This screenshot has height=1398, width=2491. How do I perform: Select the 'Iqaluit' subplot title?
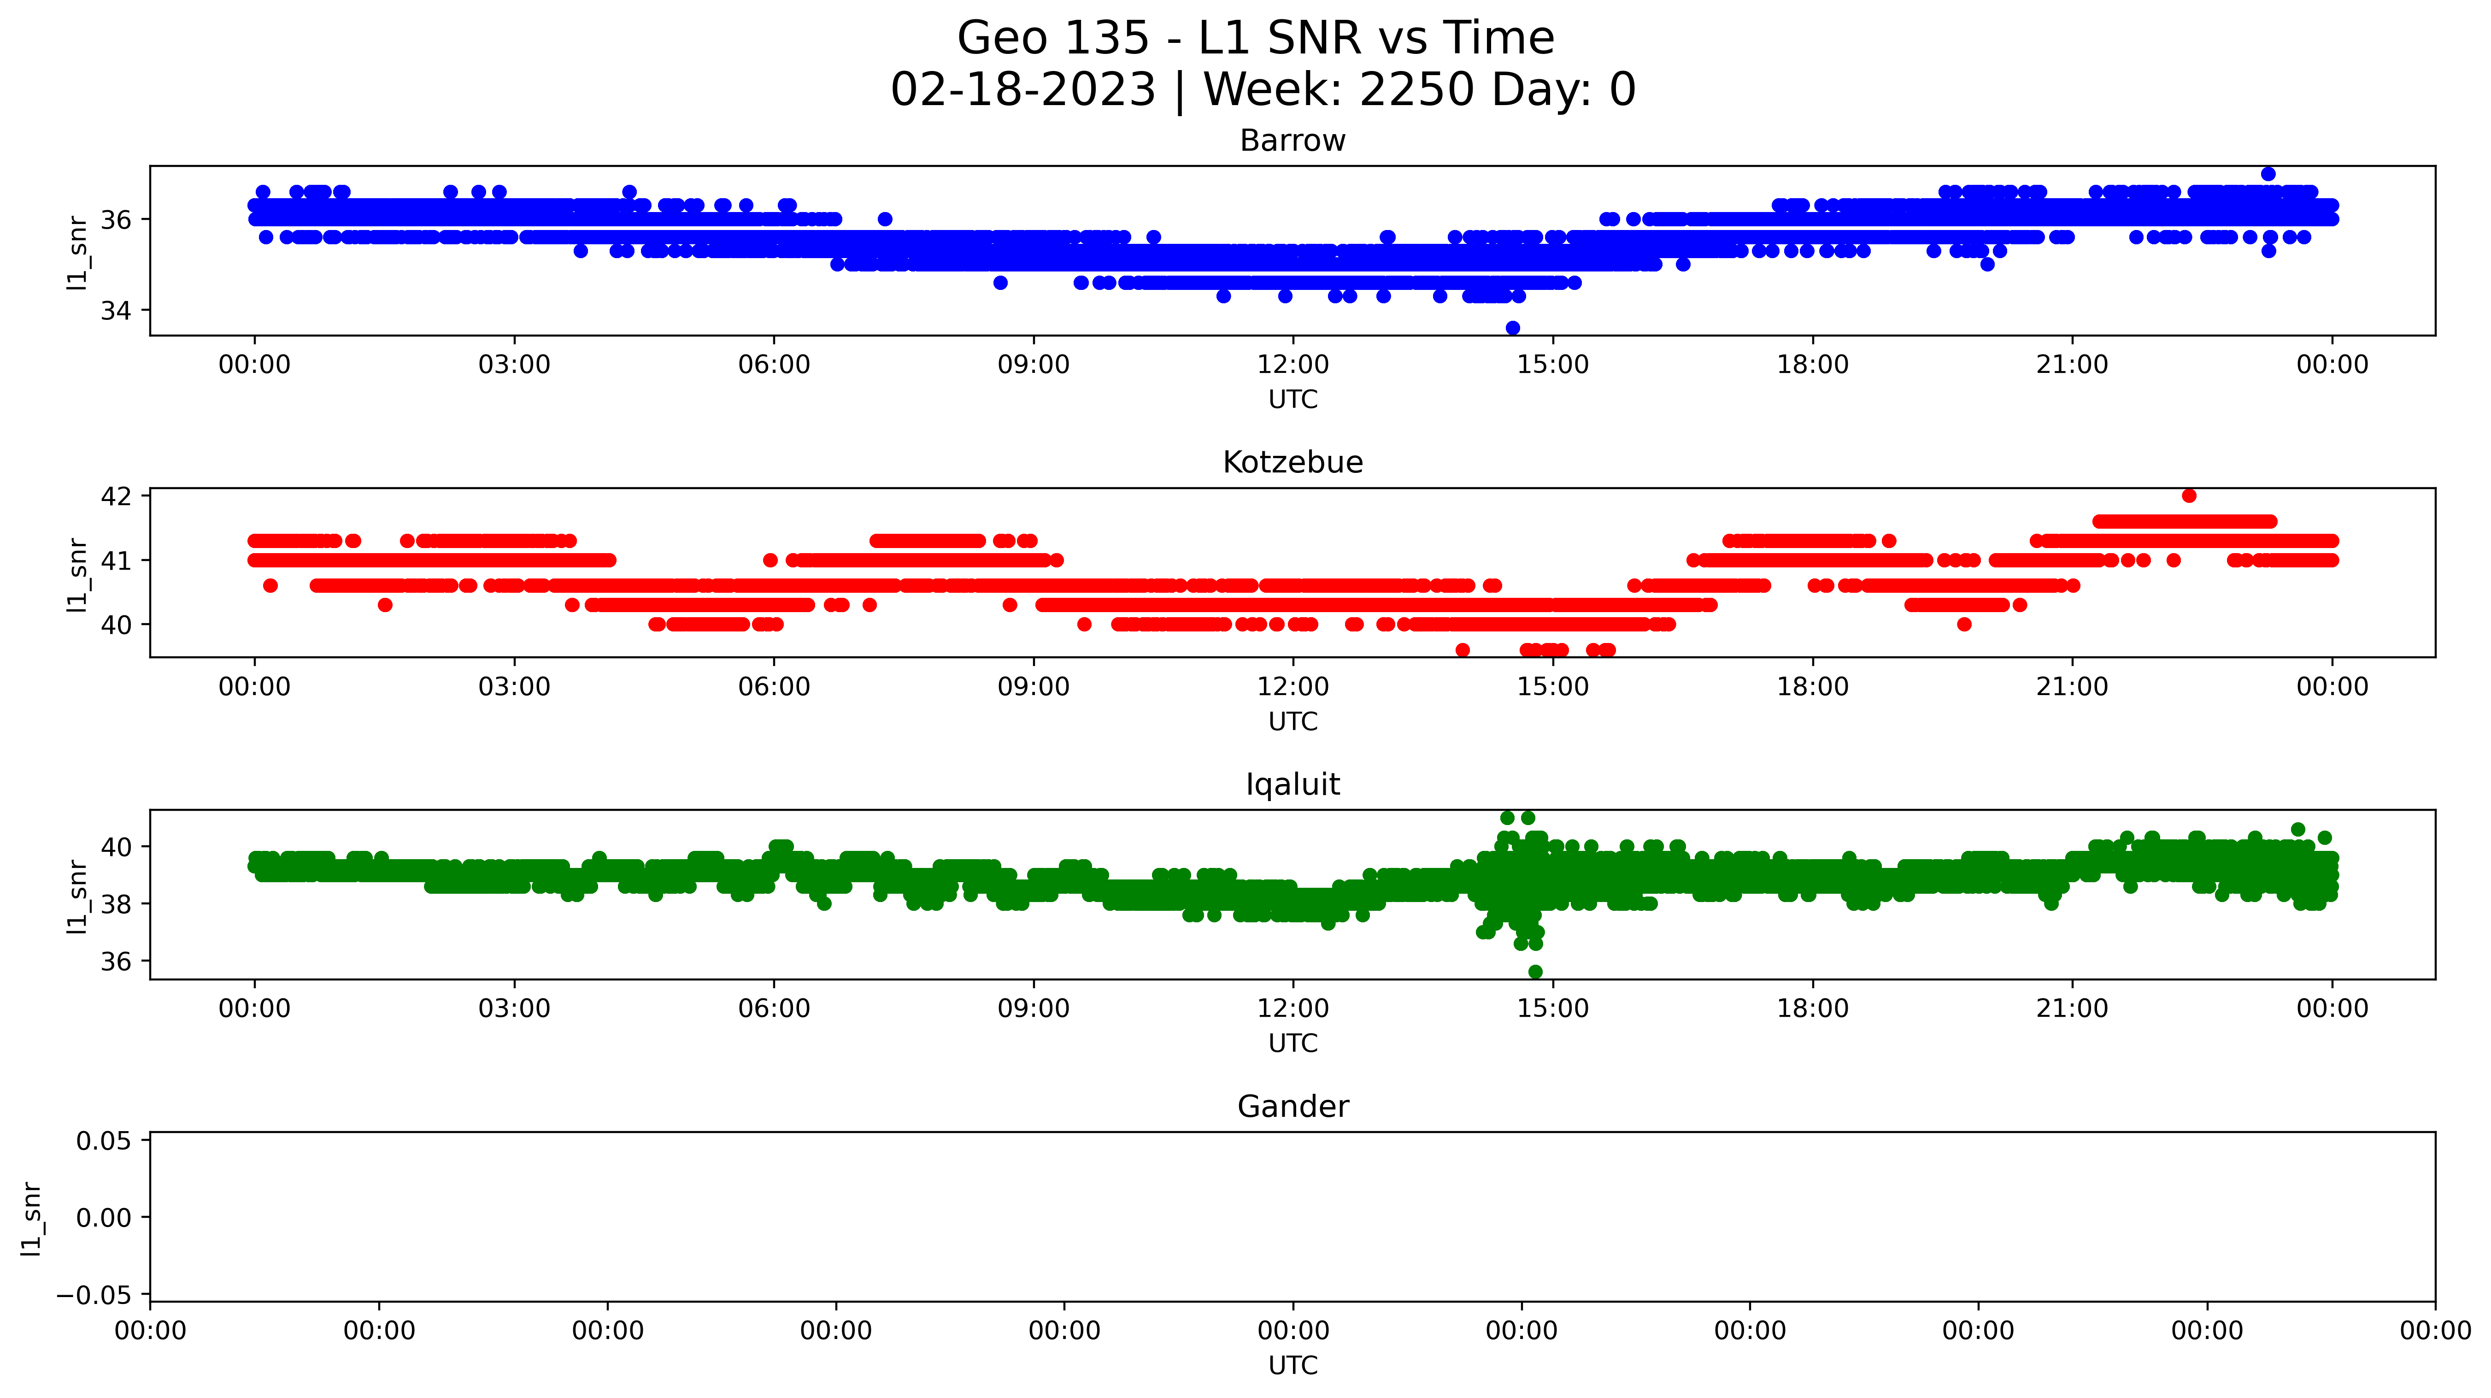pyautogui.click(x=1293, y=785)
